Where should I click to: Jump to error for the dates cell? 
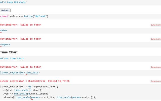(x=155, y=25)
